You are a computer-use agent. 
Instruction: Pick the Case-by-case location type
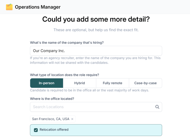(x=145, y=83)
